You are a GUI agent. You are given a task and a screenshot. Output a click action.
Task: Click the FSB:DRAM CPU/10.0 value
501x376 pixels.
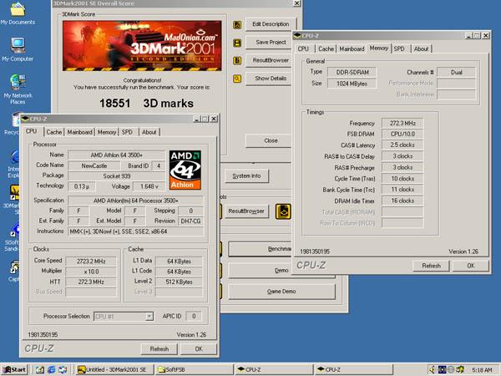tap(402, 135)
